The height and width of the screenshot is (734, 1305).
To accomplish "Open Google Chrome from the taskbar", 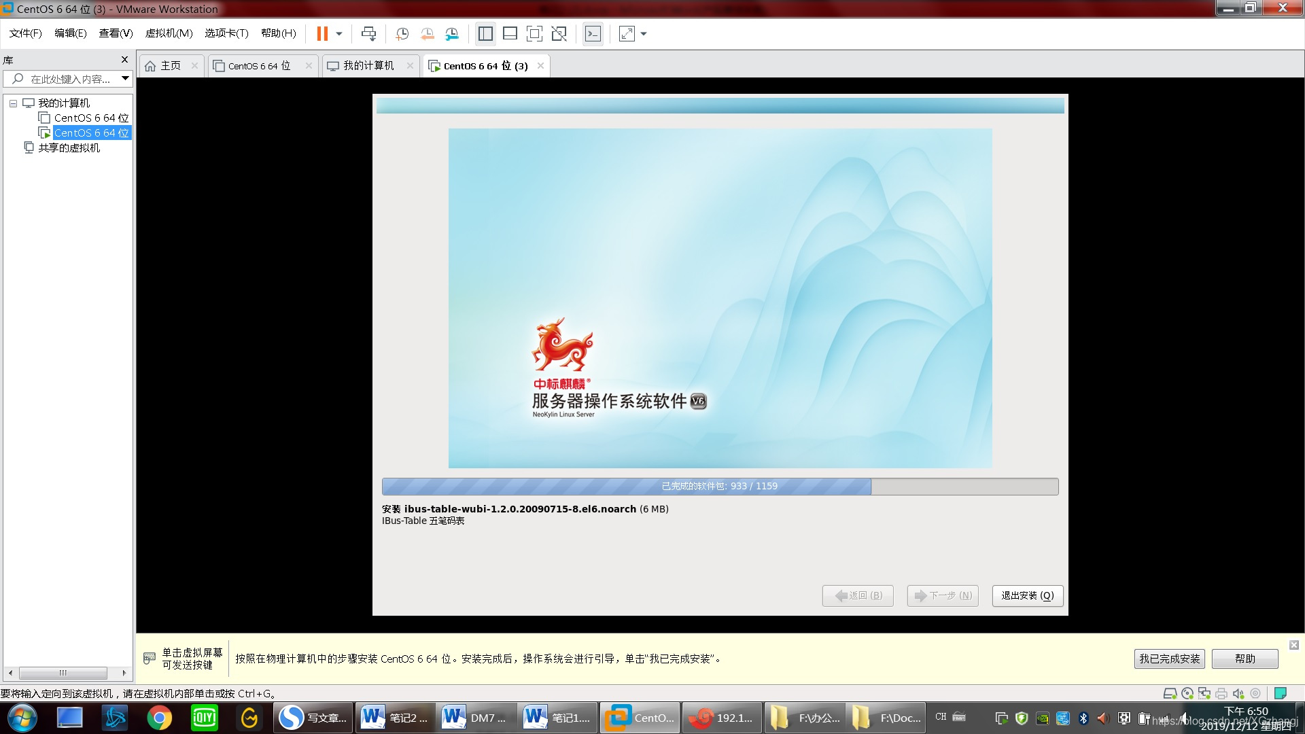I will (x=159, y=718).
